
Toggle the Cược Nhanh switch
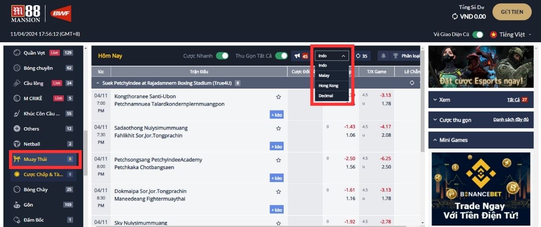pos(222,56)
